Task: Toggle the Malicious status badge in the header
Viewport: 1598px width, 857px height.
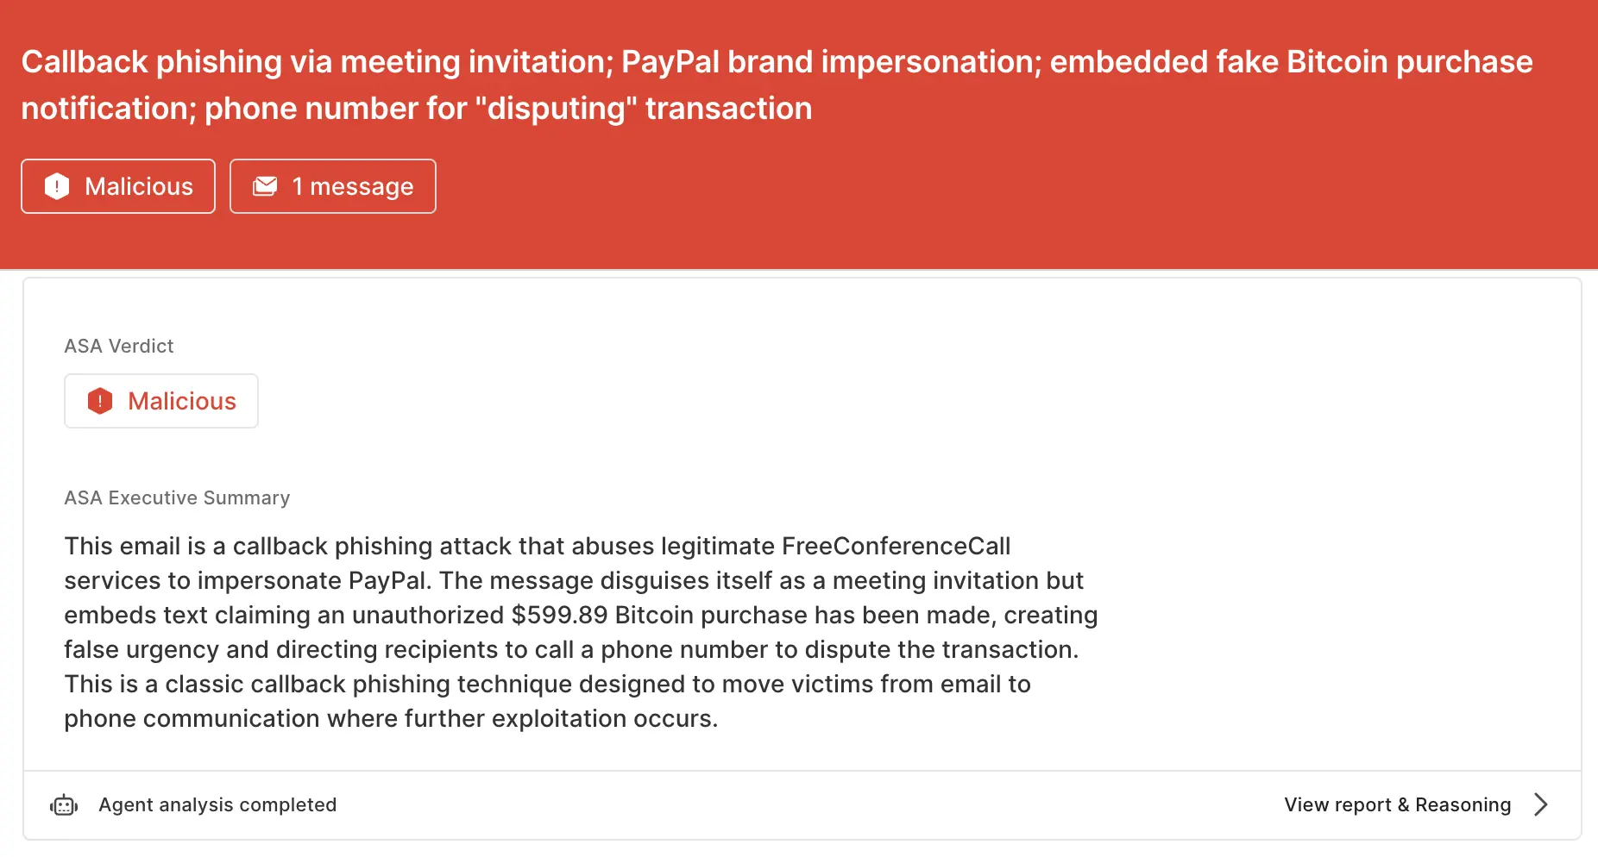Action: tap(118, 185)
